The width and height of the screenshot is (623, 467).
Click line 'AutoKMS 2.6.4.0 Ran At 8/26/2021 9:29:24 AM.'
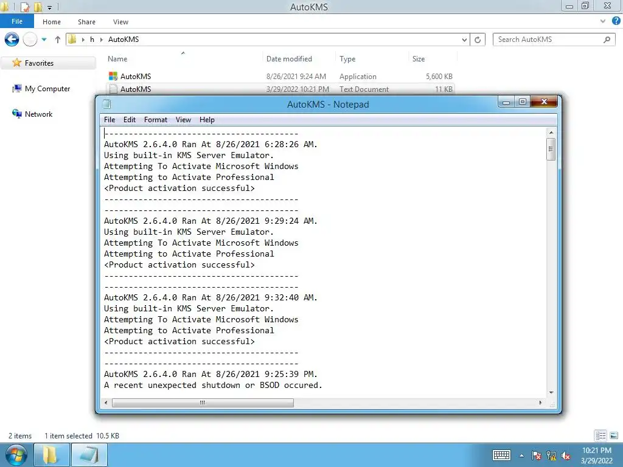pos(211,221)
